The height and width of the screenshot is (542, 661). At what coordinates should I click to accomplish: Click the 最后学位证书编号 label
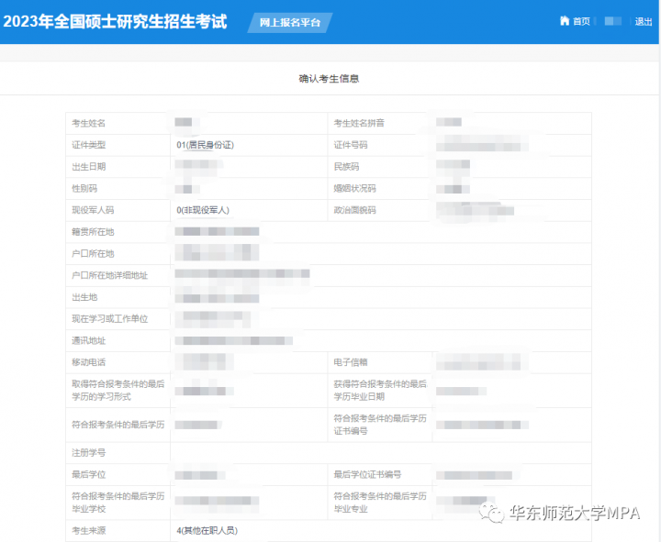tap(367, 475)
